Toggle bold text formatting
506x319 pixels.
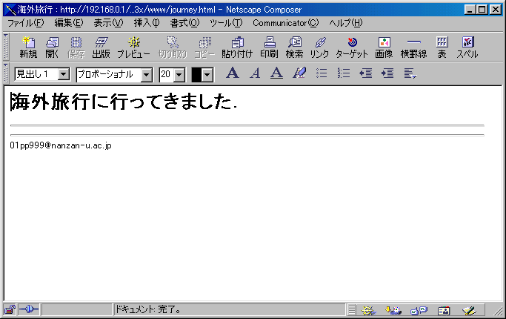pos(233,73)
